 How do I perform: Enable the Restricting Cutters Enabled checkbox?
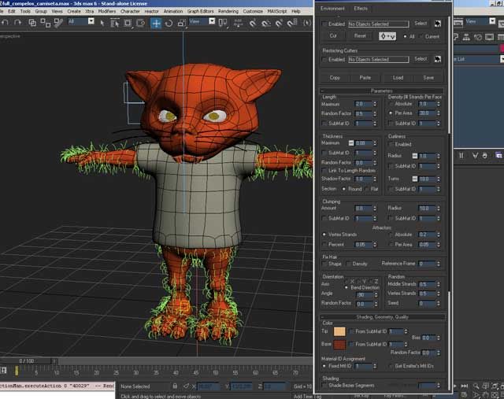[x=324, y=60]
